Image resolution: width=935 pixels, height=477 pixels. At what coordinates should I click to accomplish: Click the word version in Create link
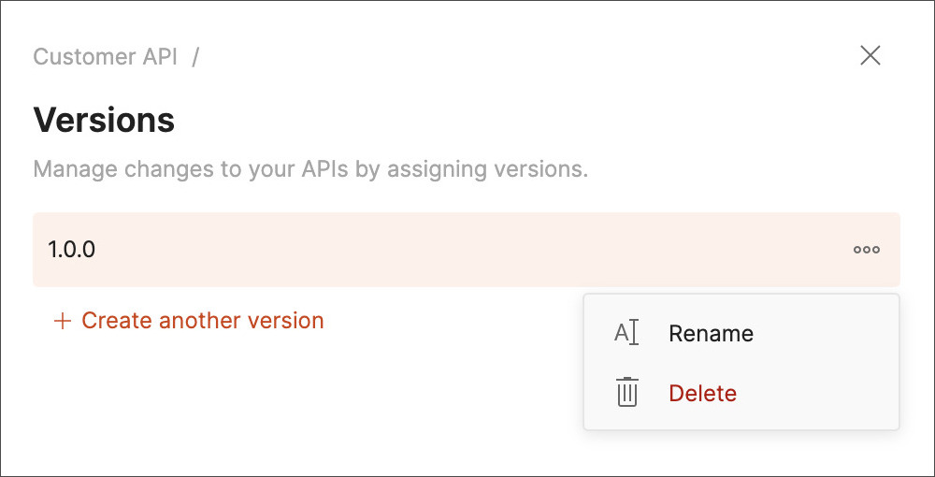click(285, 321)
